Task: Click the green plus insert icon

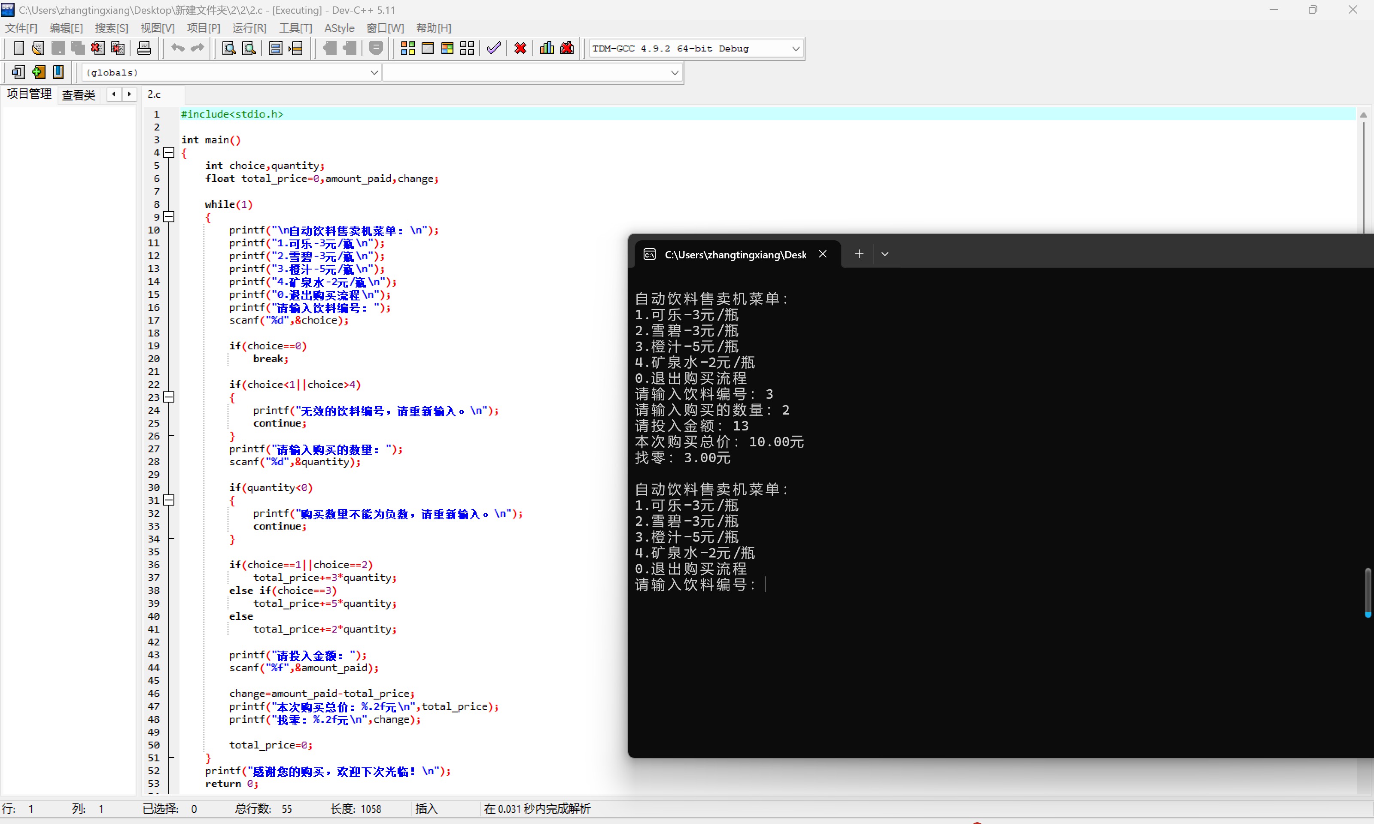Action: point(38,72)
